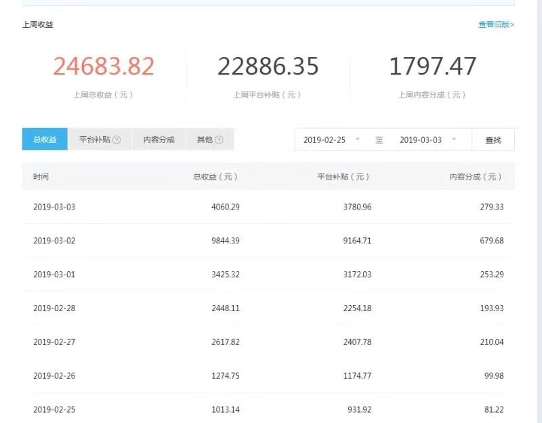Click content share value 99.98
Image resolution: width=542 pixels, height=423 pixels.
(x=494, y=376)
